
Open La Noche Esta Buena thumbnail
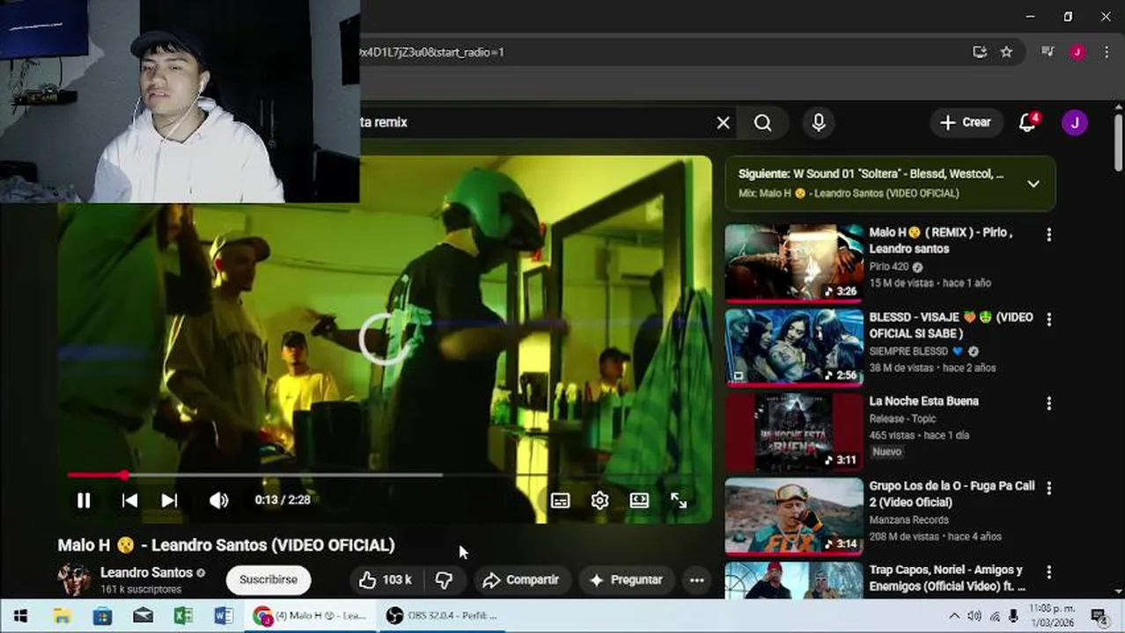[x=794, y=431]
